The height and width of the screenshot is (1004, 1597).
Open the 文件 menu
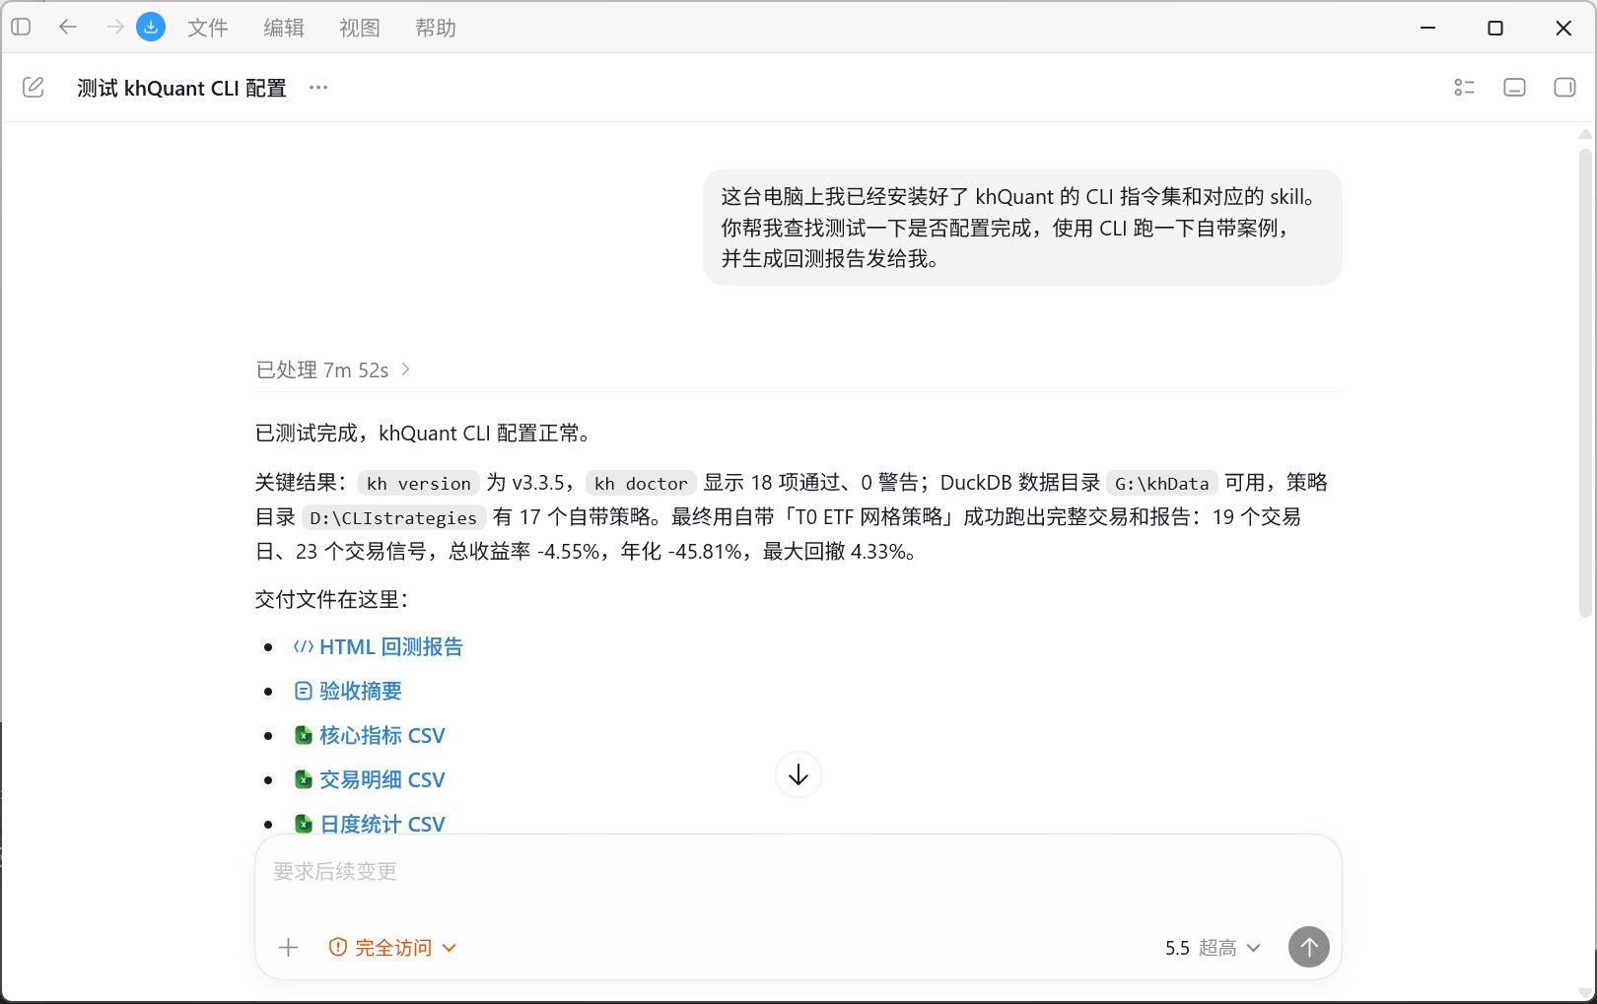point(208,28)
